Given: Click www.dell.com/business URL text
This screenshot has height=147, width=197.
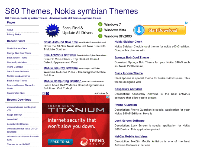Looking at the screenshot, I should tap(93, 81).
